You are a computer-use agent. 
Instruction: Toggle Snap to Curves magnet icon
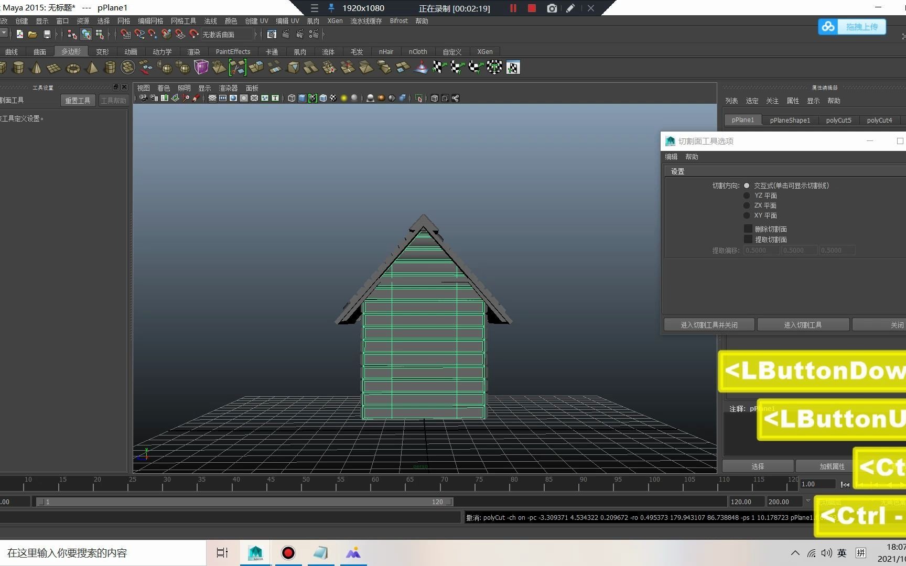coord(139,34)
